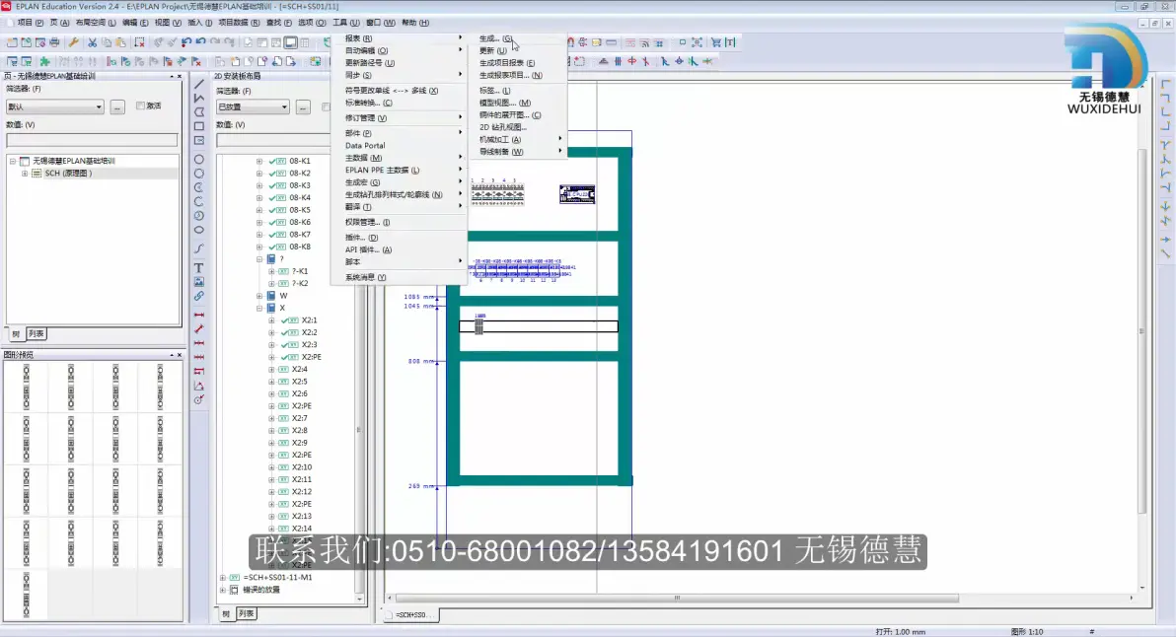The image size is (1176, 637).
Task: Close the 图形预览 preview panel
Action: click(x=180, y=355)
